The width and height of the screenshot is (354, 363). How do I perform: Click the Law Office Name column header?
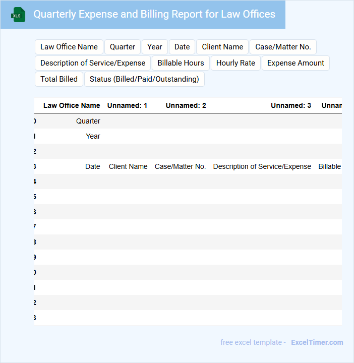click(72, 105)
